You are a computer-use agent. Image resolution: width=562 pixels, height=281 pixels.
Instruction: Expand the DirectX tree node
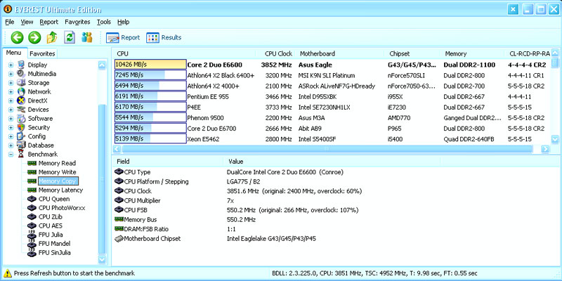[11, 100]
